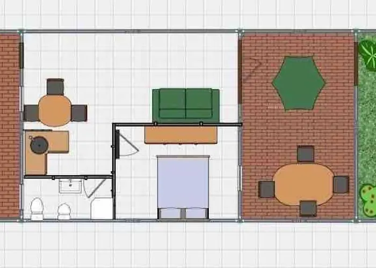Click the leftmost toilet in the bathroom
Screen dimensions: 376x268
37,209
